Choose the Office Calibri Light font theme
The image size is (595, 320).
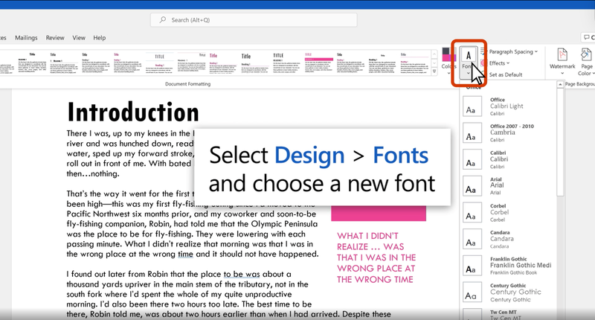pyautogui.click(x=508, y=106)
